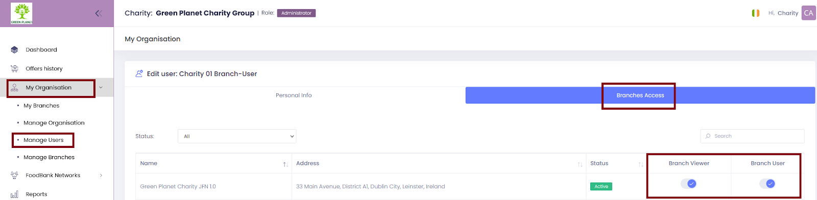
Task: Open the Status filter dropdown
Action: (237, 136)
